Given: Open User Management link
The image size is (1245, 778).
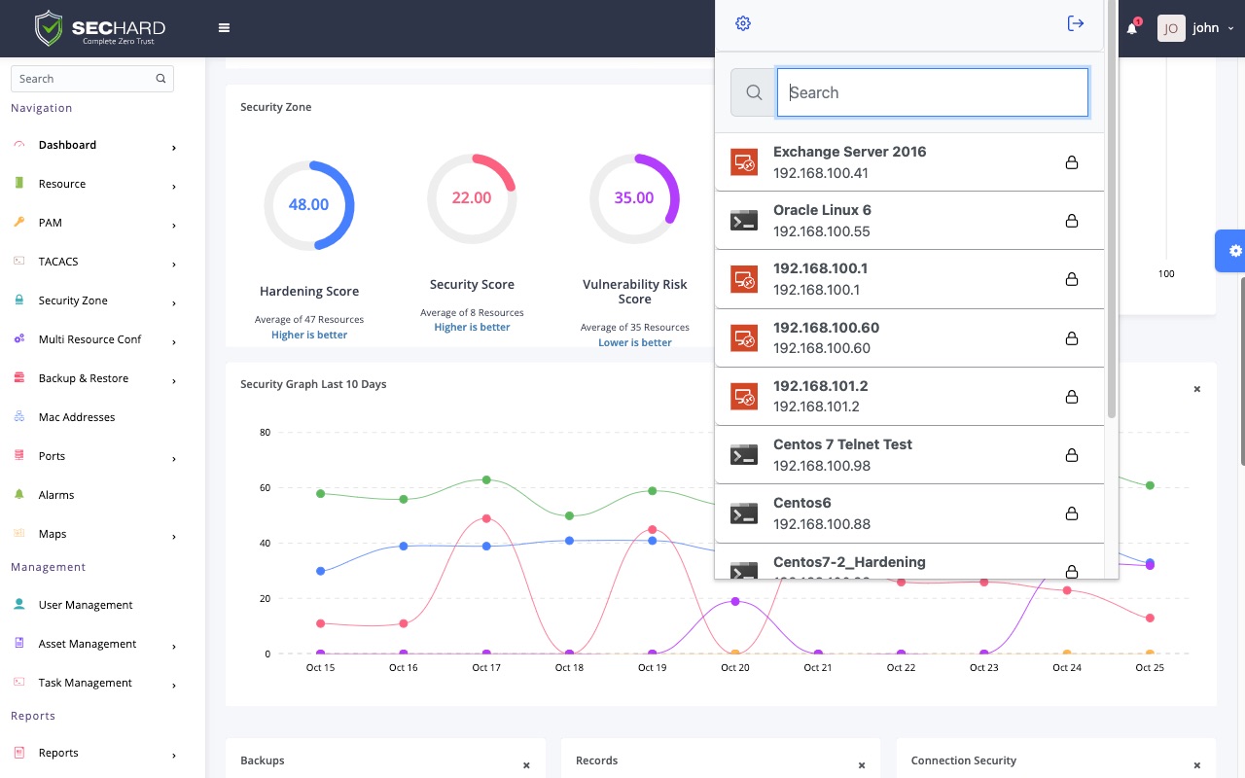Looking at the screenshot, I should point(86,605).
